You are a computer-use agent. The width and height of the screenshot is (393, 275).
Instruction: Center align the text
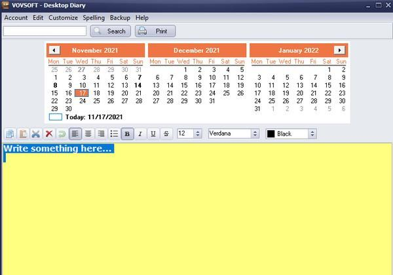[88, 134]
